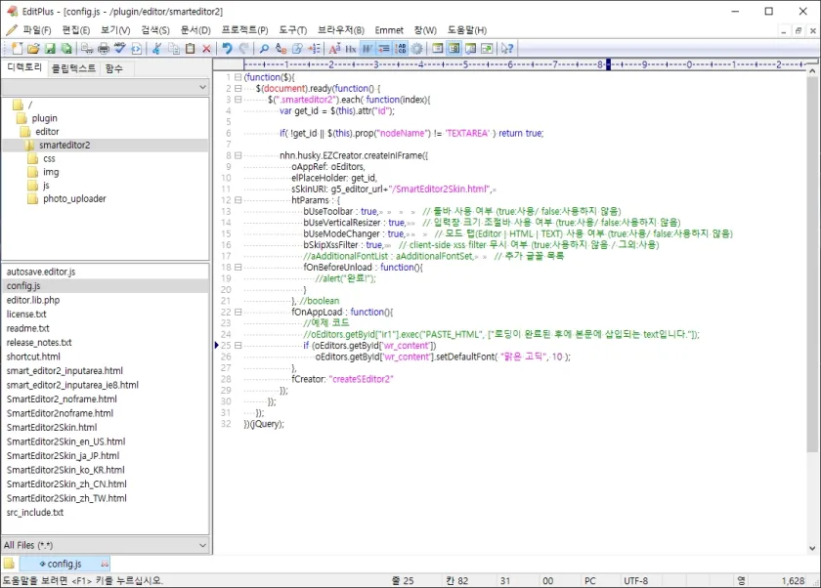
Task: Click the Save All toolbar icon
Action: pyautogui.click(x=66, y=49)
